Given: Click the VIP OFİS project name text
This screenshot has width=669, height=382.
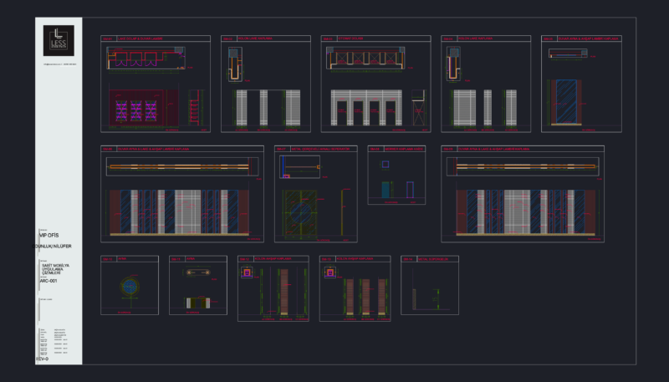Looking at the screenshot, I should point(49,236).
